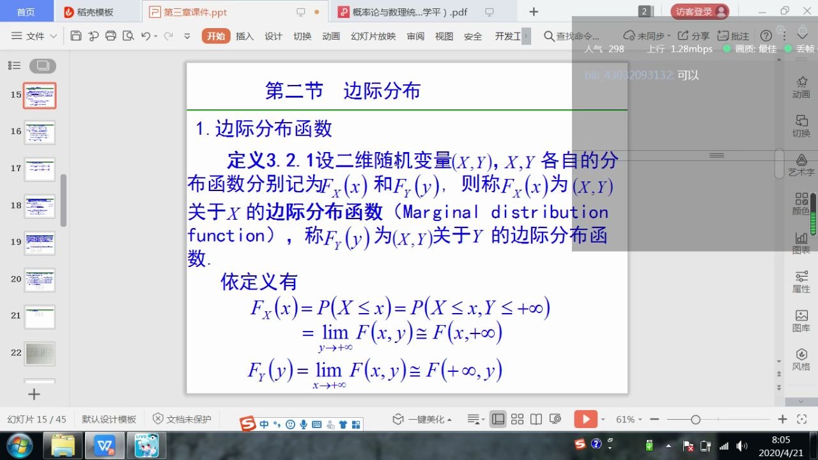
Task: Click the Sogou microphone voice input icon
Action: [x=304, y=424]
